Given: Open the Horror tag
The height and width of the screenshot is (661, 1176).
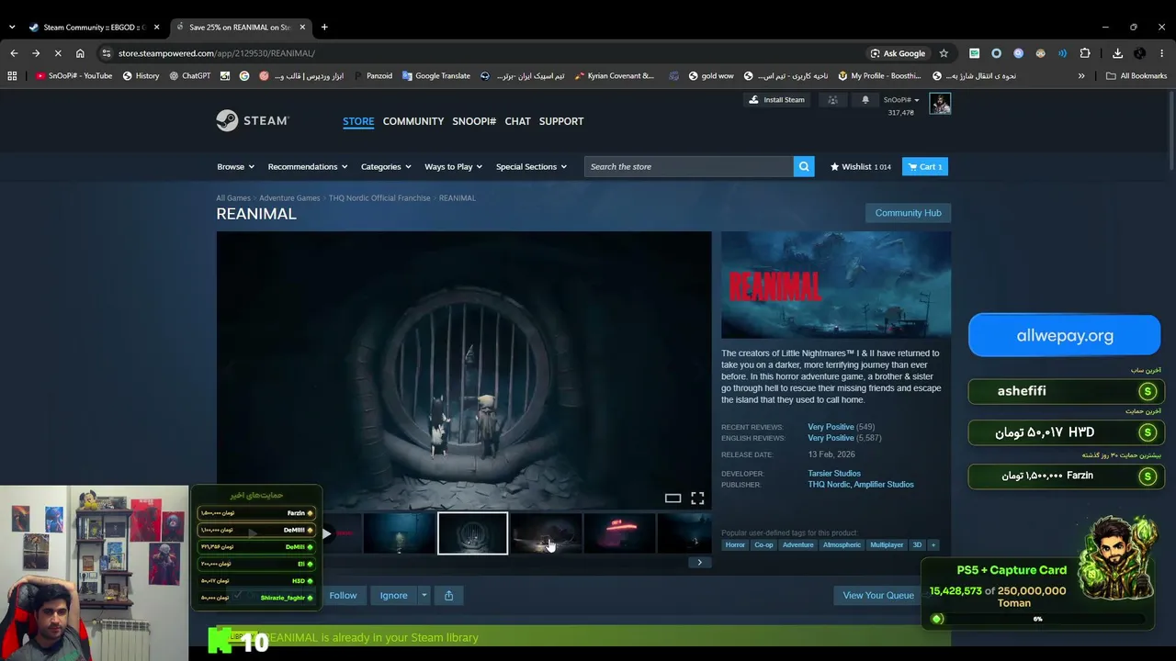Looking at the screenshot, I should pyautogui.click(x=735, y=544).
